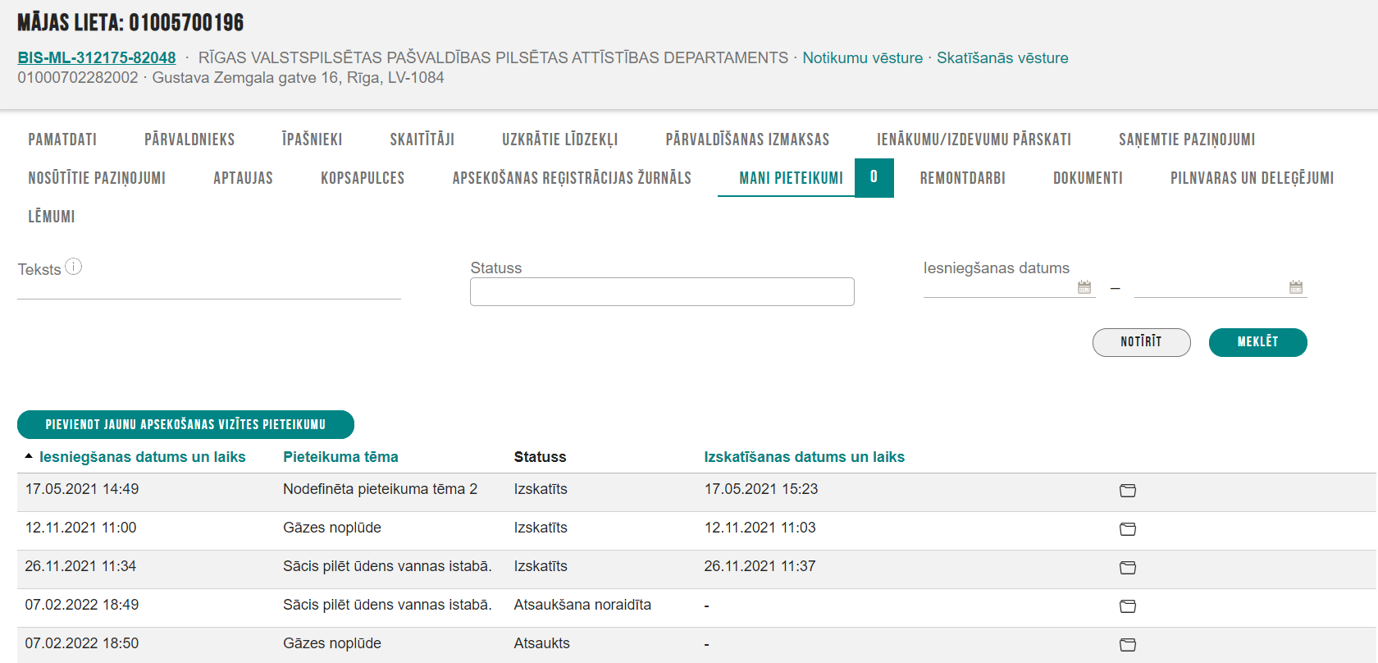
Task: Open Uzkrātie līdzekļi tab
Action: coord(560,139)
